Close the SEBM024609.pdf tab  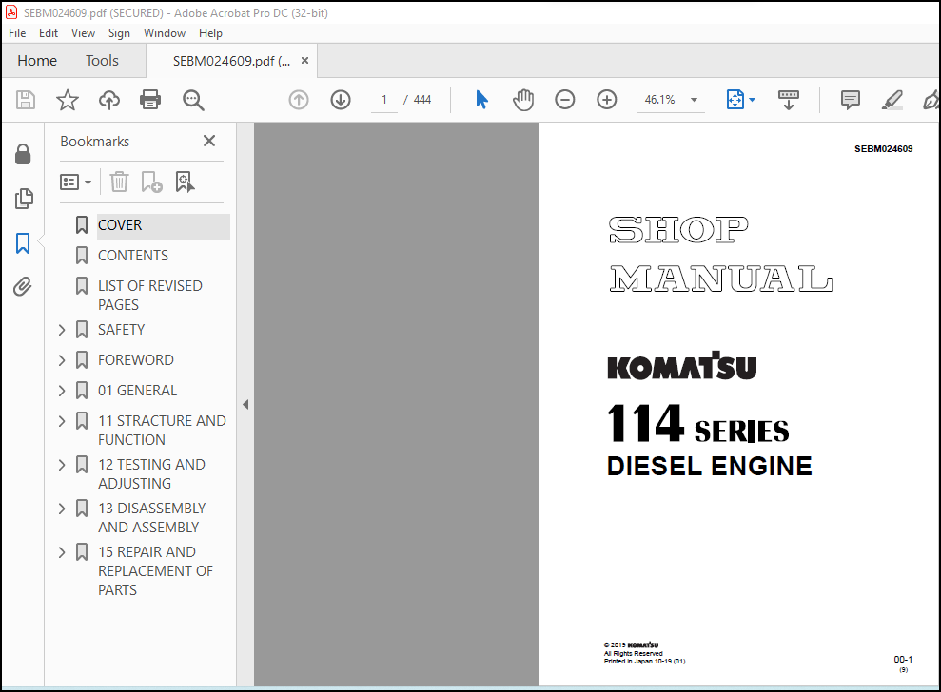tap(304, 61)
